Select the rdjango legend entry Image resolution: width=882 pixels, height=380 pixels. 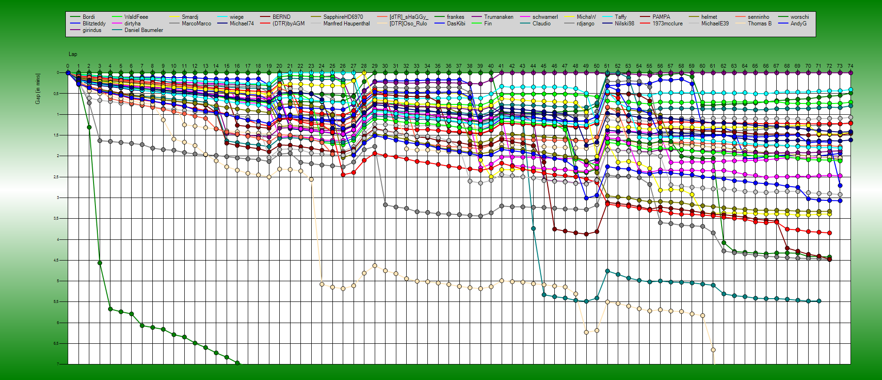(x=585, y=24)
